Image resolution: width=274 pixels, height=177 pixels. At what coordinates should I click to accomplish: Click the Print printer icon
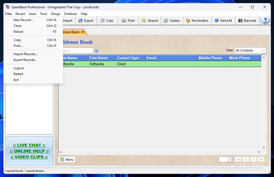124,20
